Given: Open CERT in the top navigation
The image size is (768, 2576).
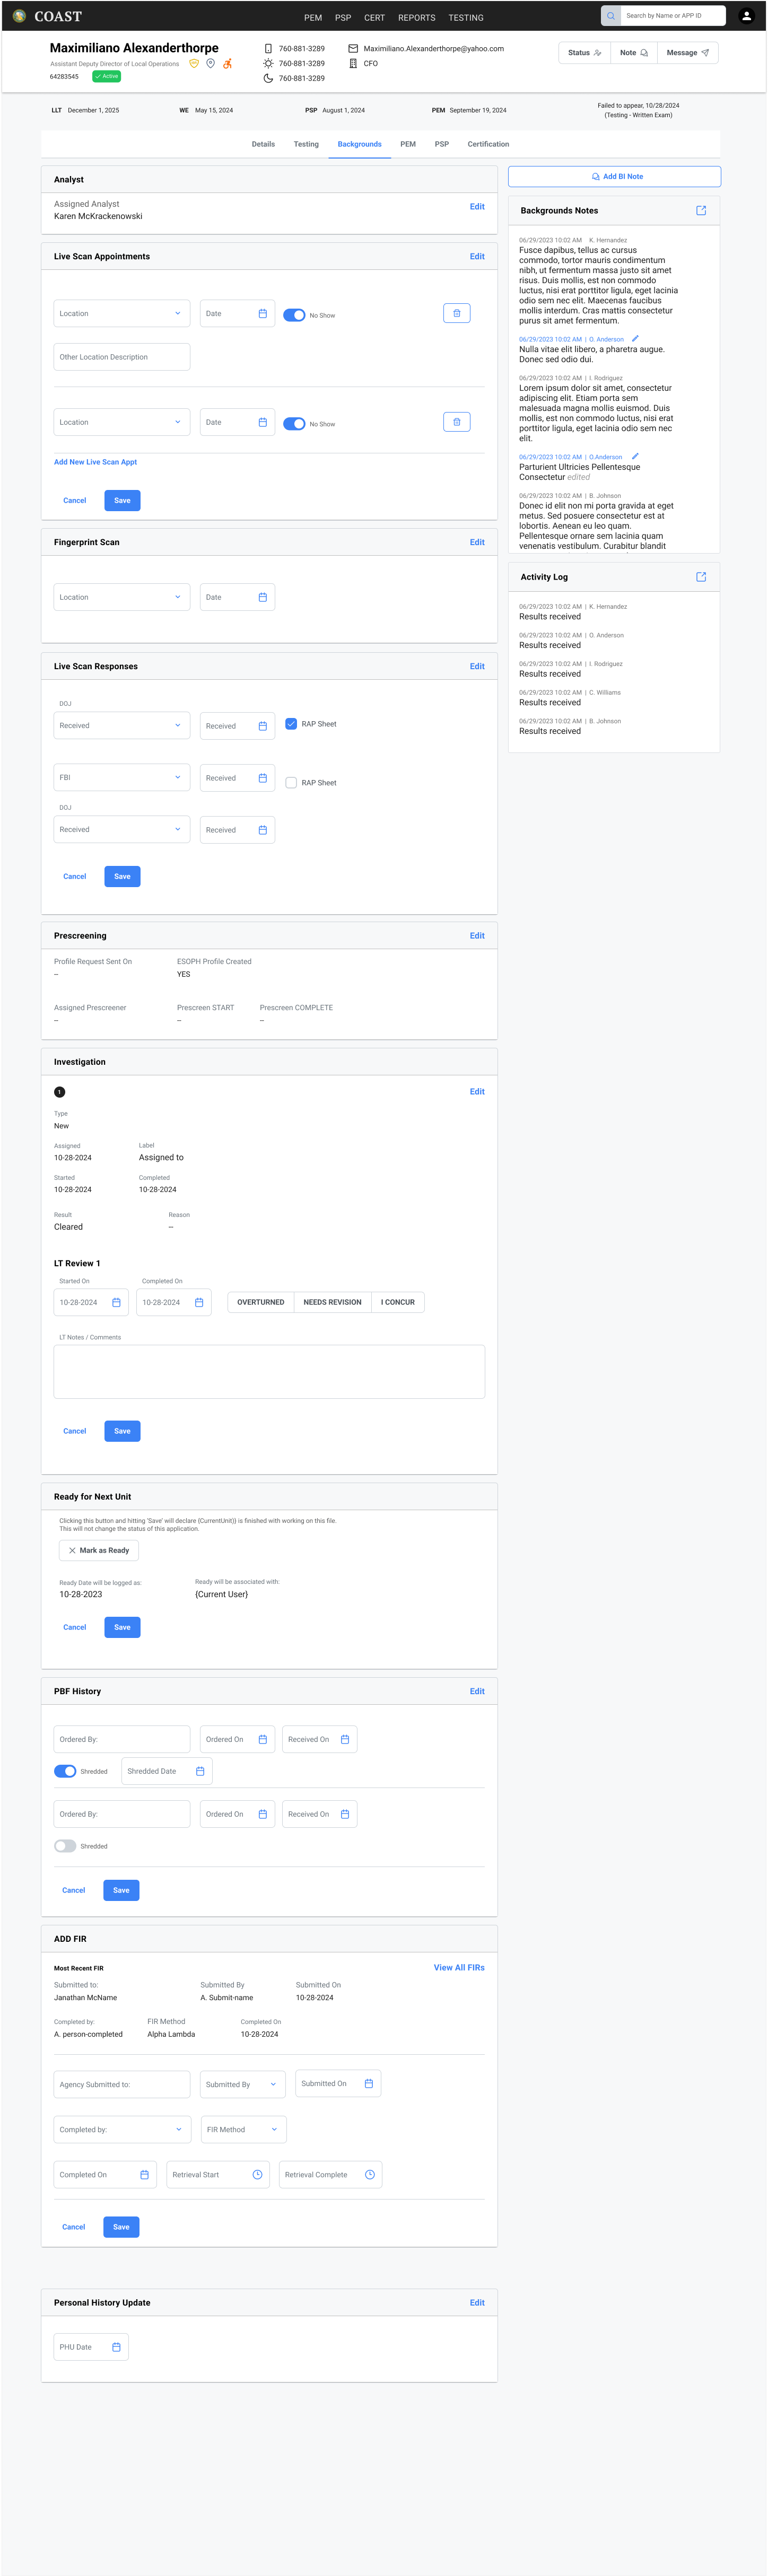Looking at the screenshot, I should click(x=375, y=17).
